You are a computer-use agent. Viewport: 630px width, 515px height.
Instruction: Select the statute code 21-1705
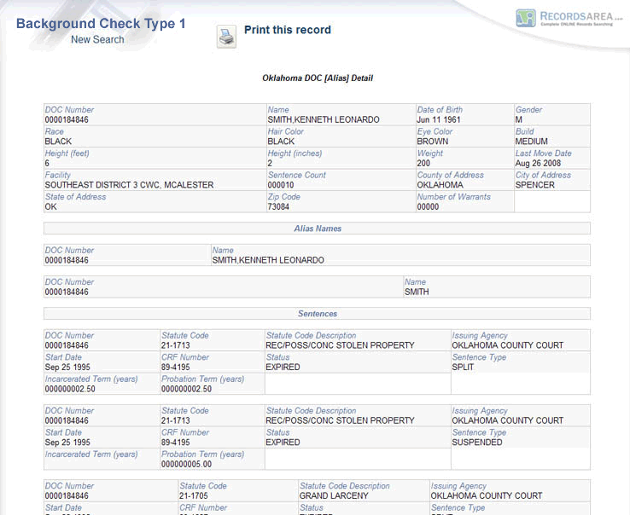click(x=194, y=495)
